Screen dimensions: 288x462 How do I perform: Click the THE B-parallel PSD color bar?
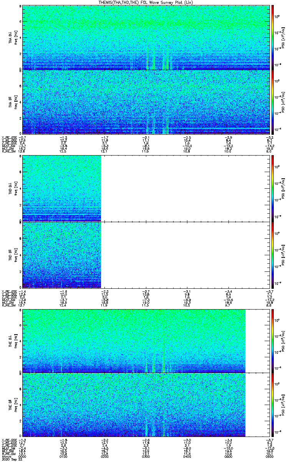pyautogui.click(x=273, y=405)
